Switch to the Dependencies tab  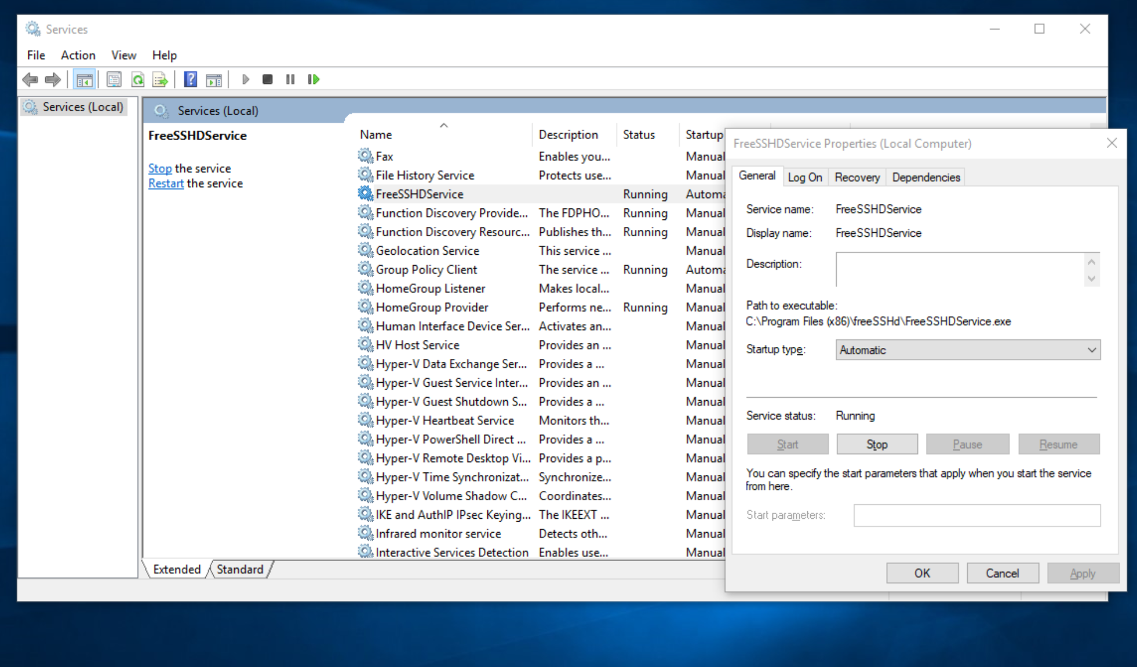click(926, 177)
